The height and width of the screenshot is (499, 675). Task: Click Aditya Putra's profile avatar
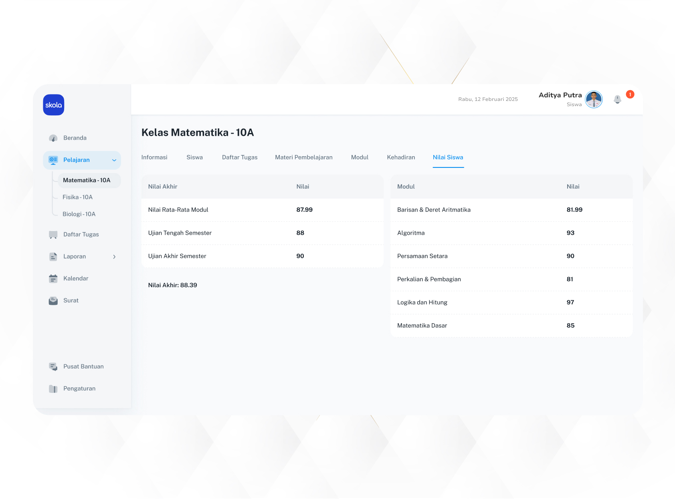coord(594,99)
